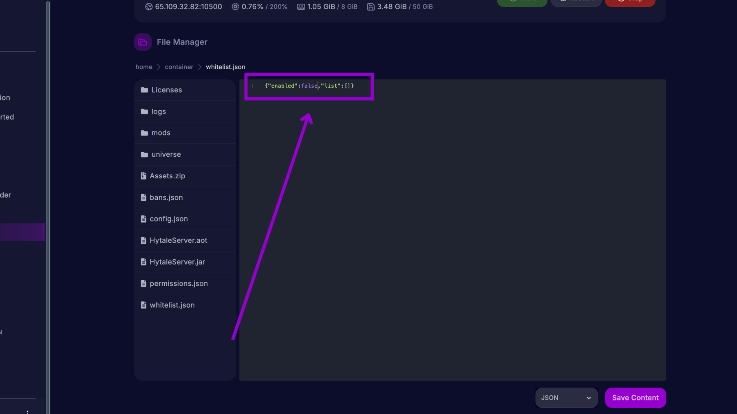Viewport: 737px width, 414px height.
Task: Open the JSON language selector dropdown
Action: coord(566,398)
